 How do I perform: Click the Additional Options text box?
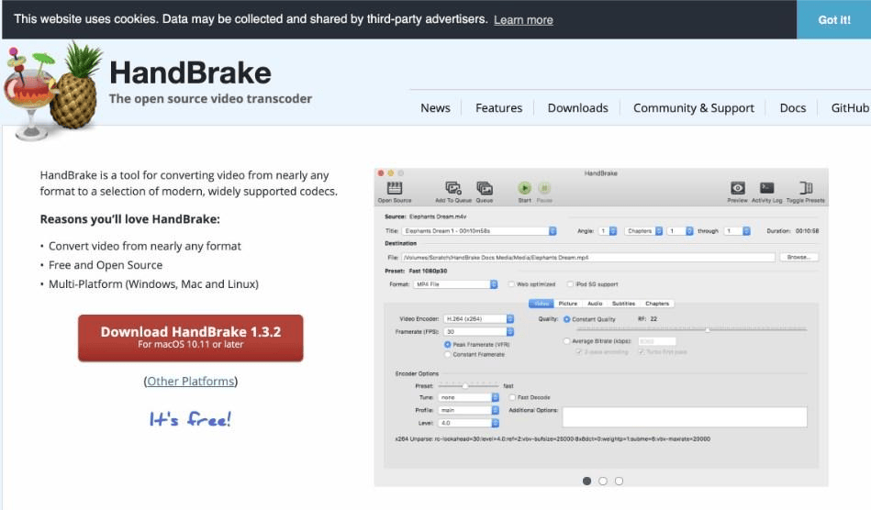tap(685, 416)
